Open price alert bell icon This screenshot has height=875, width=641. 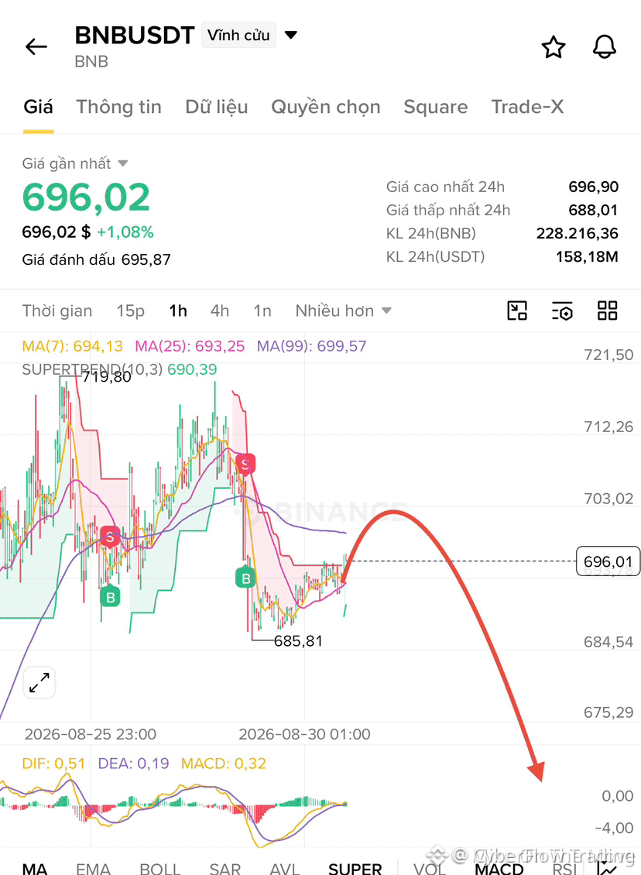click(x=604, y=47)
